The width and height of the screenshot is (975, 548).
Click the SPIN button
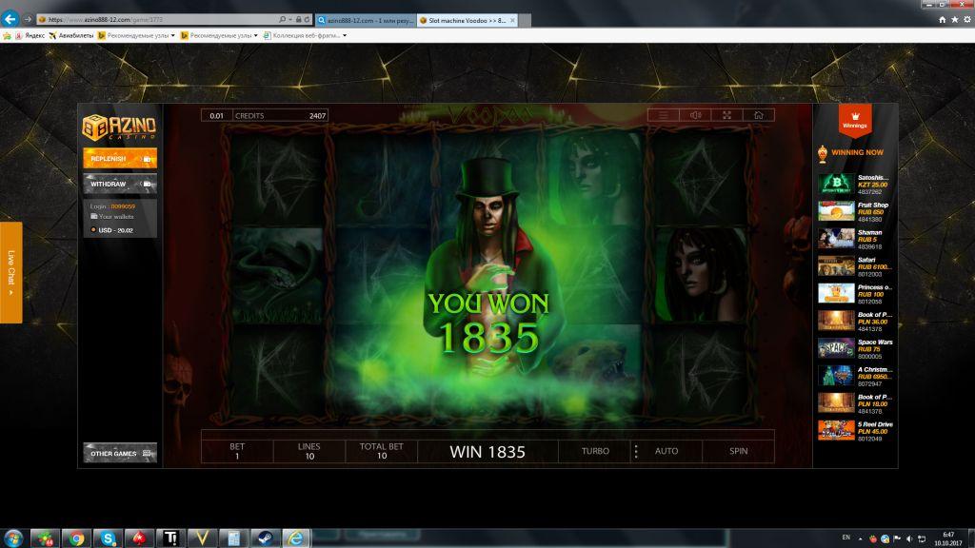[738, 451]
